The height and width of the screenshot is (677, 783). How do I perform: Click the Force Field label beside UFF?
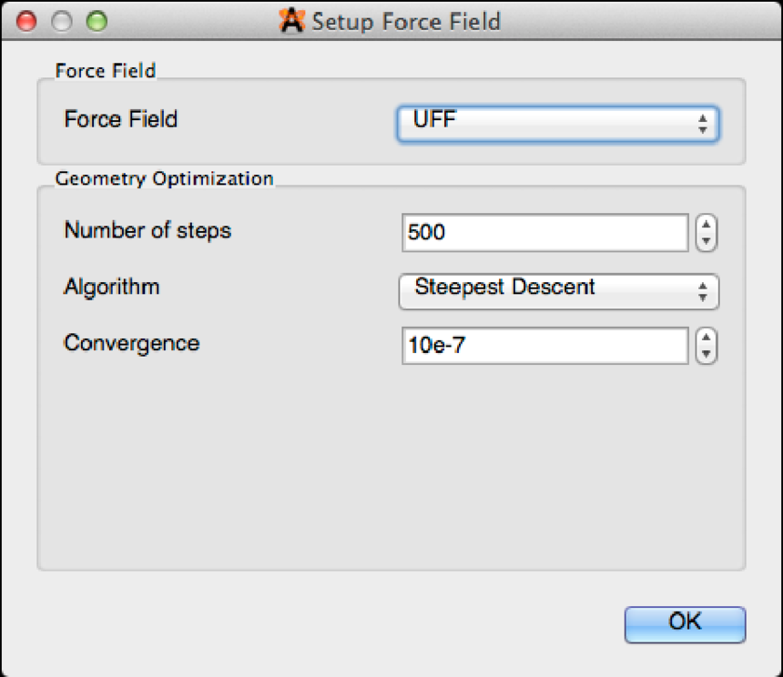tap(120, 119)
